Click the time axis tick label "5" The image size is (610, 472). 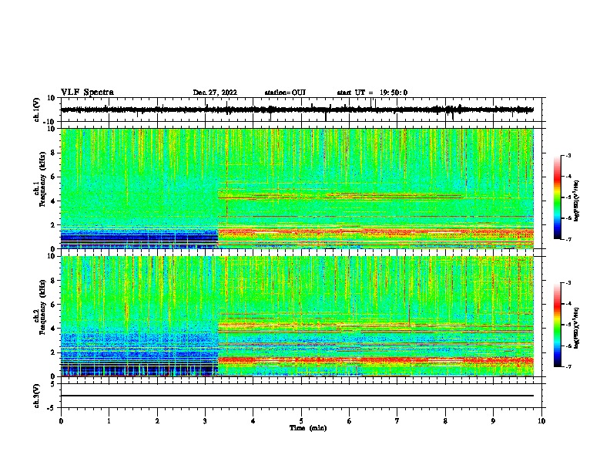pos(301,421)
